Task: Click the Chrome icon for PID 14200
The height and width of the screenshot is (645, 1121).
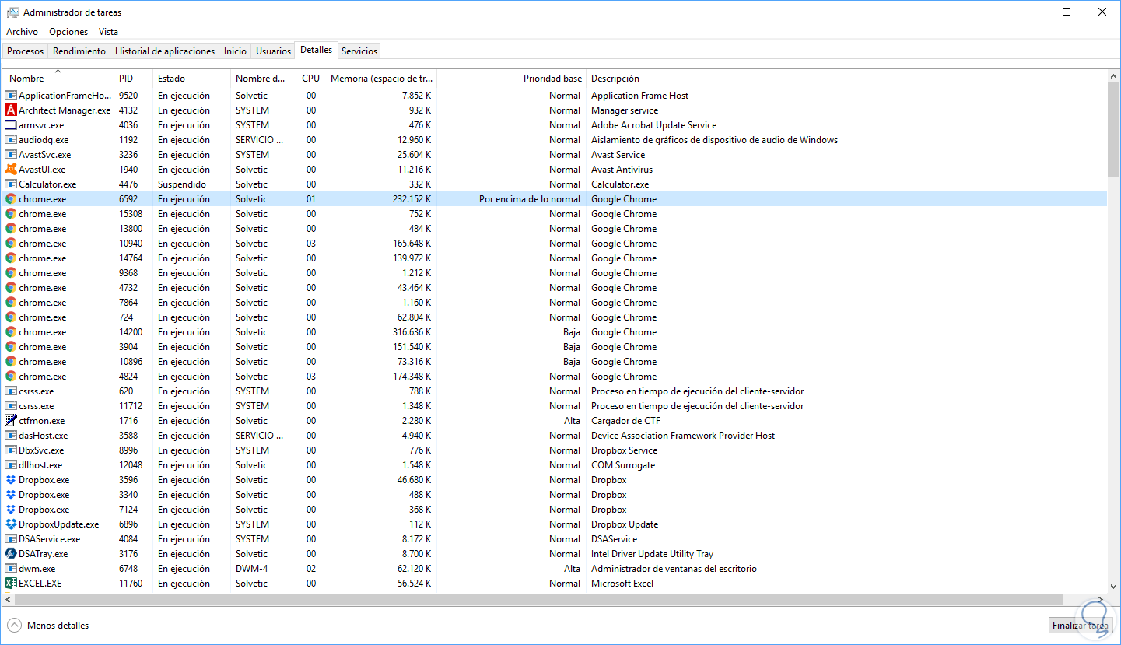Action: (x=11, y=332)
